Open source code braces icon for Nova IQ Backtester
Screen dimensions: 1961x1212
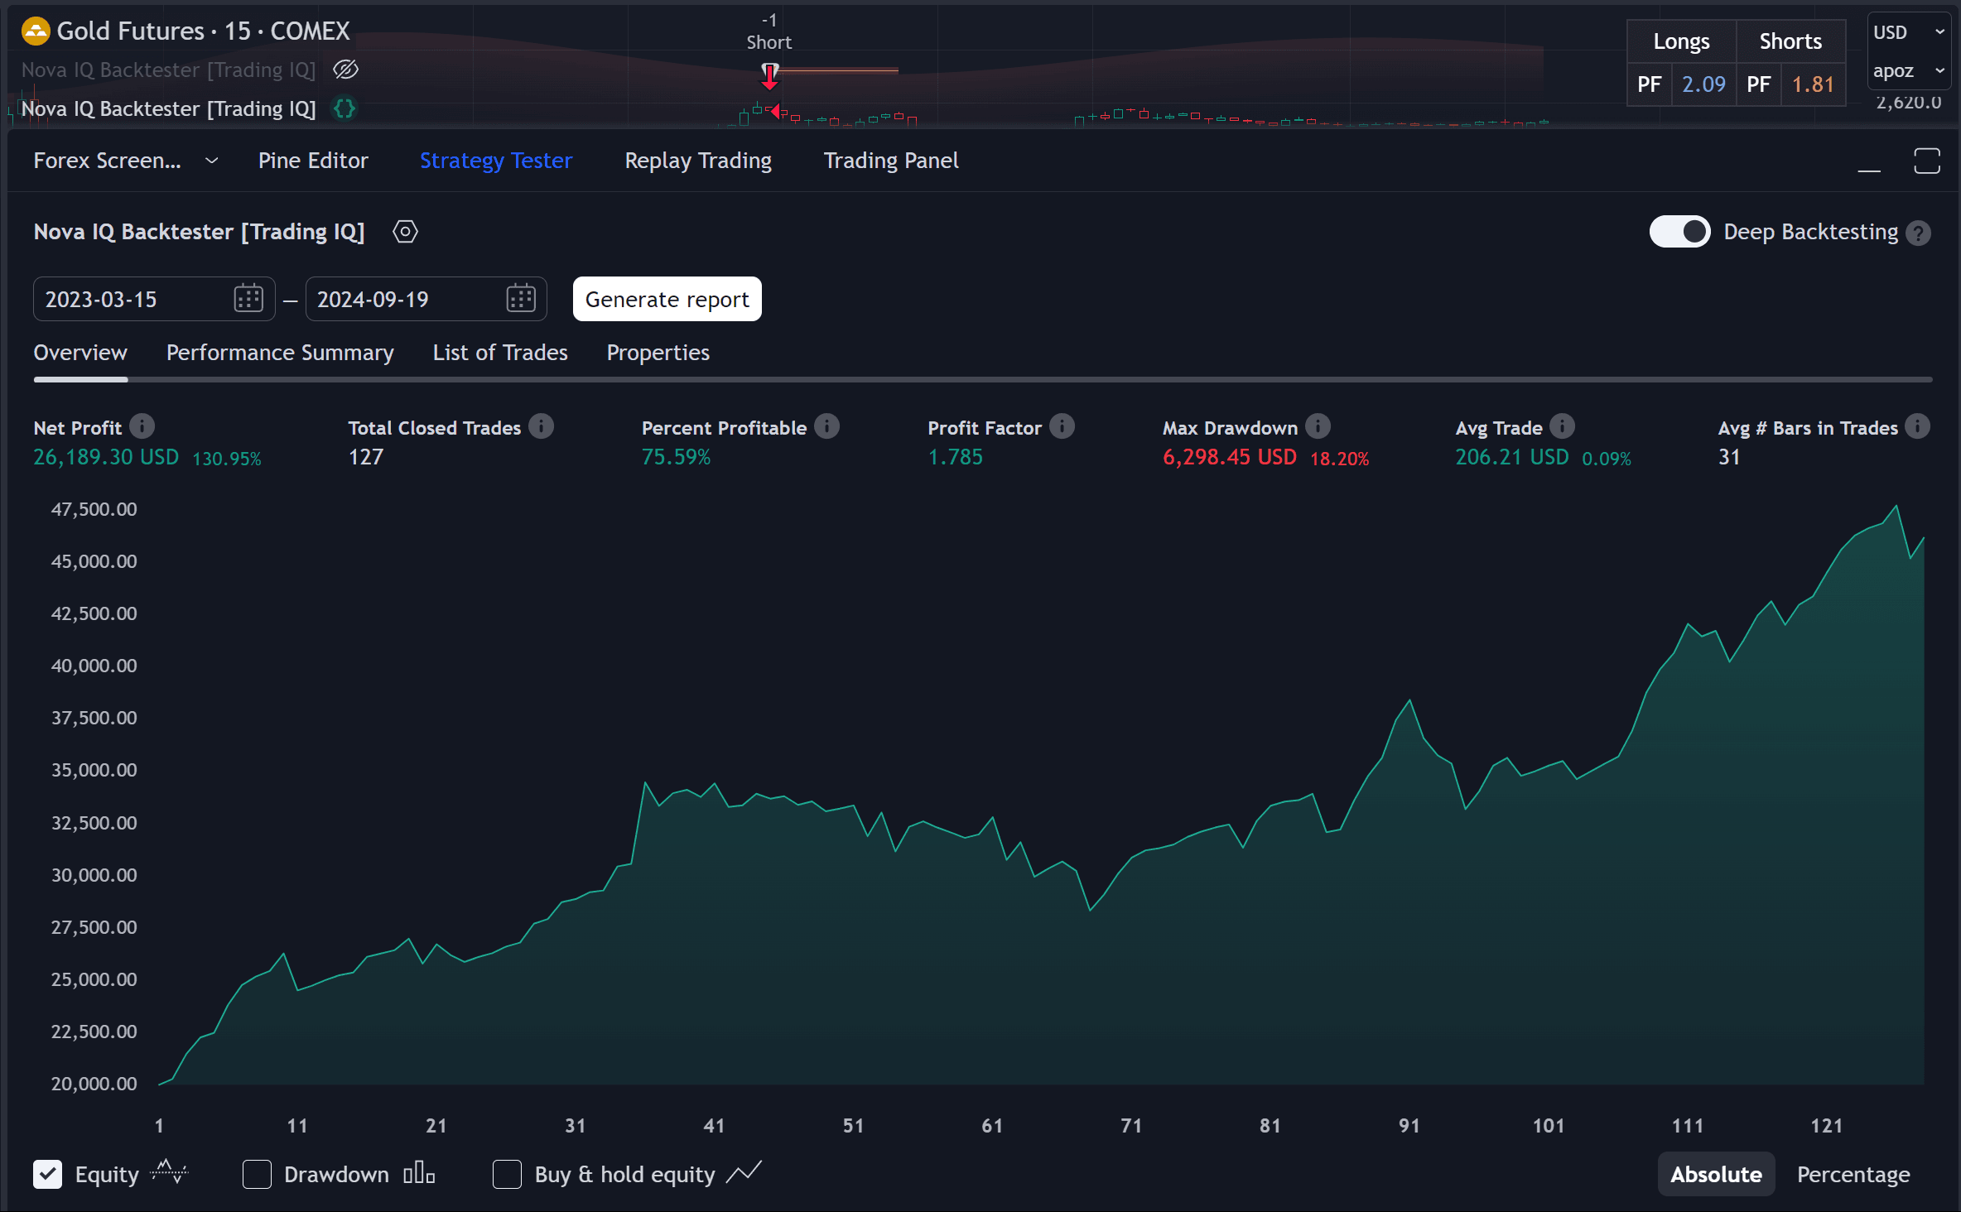pos(344,108)
